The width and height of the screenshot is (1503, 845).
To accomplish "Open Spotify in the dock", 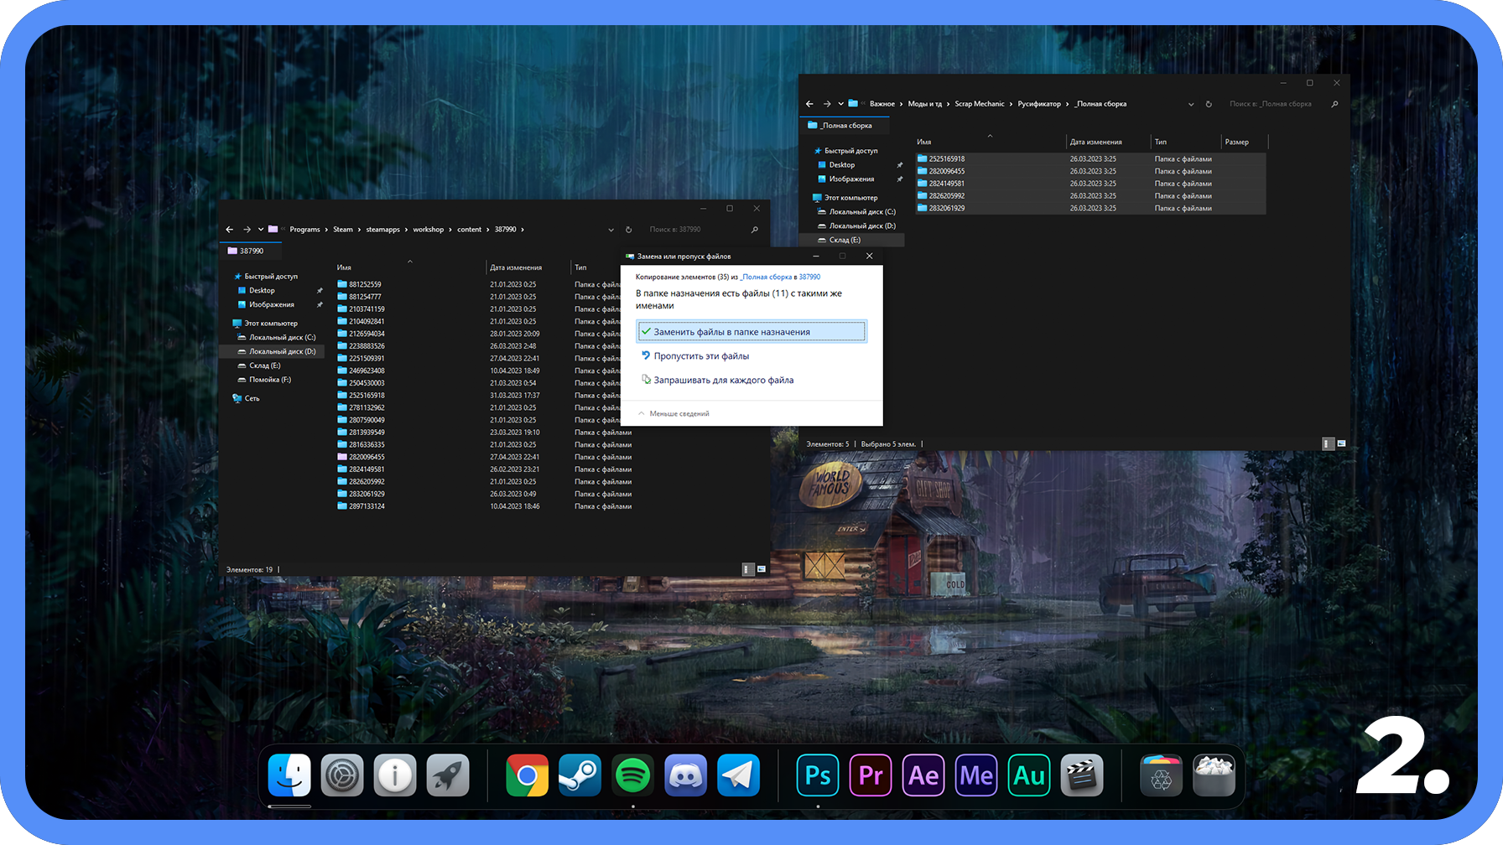I will (632, 775).
